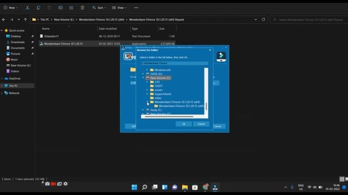This screenshot has width=348, height=195.
Task: Sort files by Name column header
Action: point(46,29)
